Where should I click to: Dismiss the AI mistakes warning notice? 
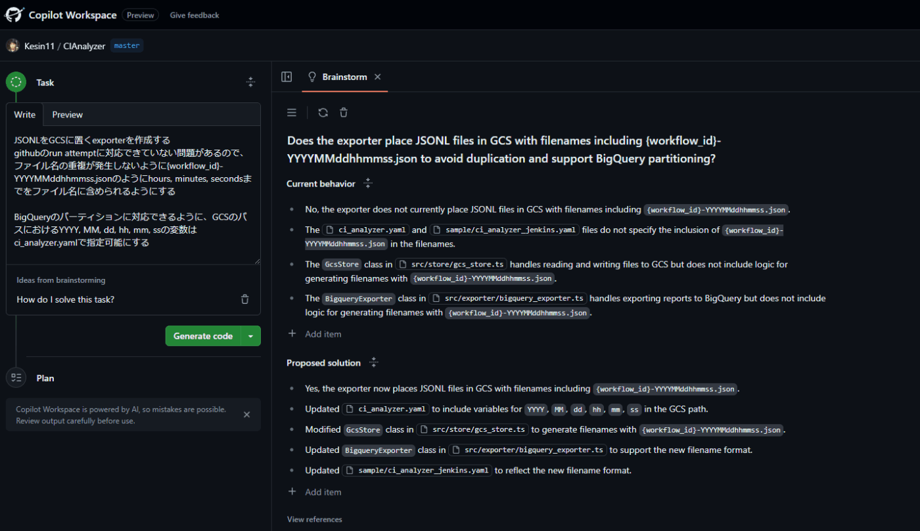point(247,415)
